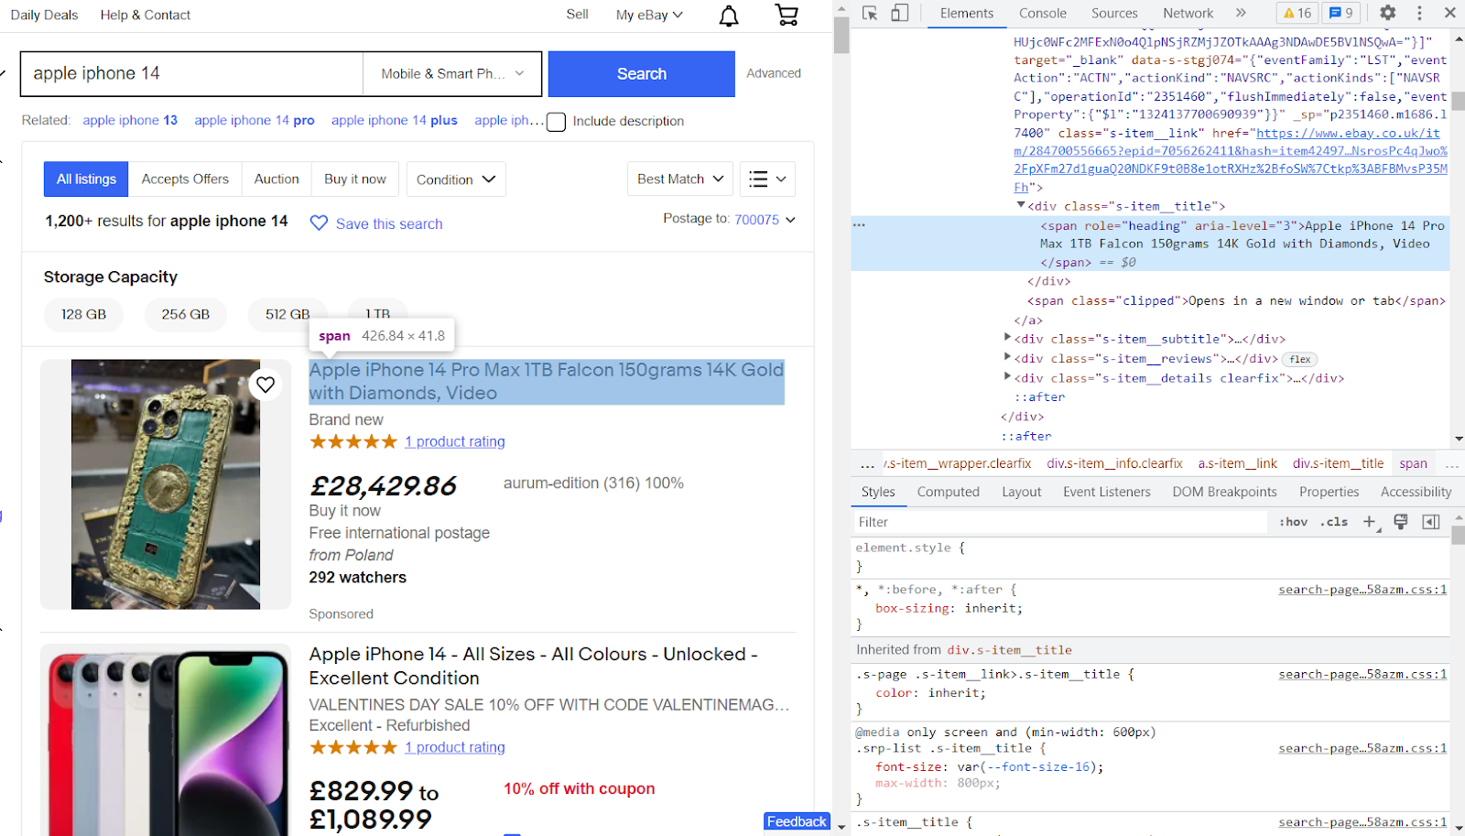Filter listings by Auction

277,179
